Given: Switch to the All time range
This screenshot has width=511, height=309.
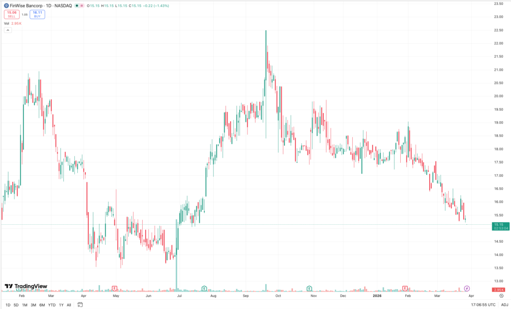Looking at the screenshot, I should pos(68,304).
